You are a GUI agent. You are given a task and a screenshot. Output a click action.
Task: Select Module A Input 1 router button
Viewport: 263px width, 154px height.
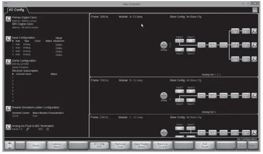pos(179,41)
